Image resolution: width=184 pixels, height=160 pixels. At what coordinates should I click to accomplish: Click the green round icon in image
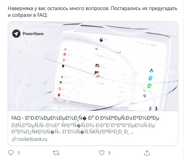pyautogui.click(x=149, y=86)
